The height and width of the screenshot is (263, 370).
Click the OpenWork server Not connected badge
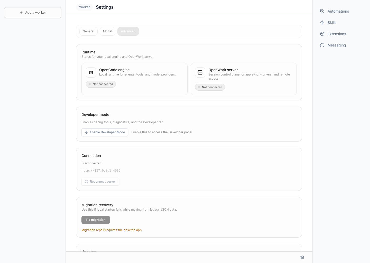[x=210, y=87]
